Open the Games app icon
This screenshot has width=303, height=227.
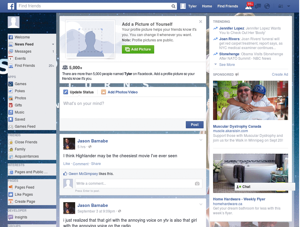[11, 84]
